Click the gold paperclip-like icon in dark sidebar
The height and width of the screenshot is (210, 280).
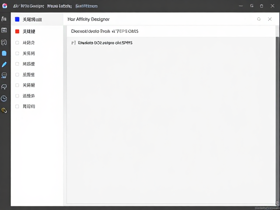pos(4,111)
